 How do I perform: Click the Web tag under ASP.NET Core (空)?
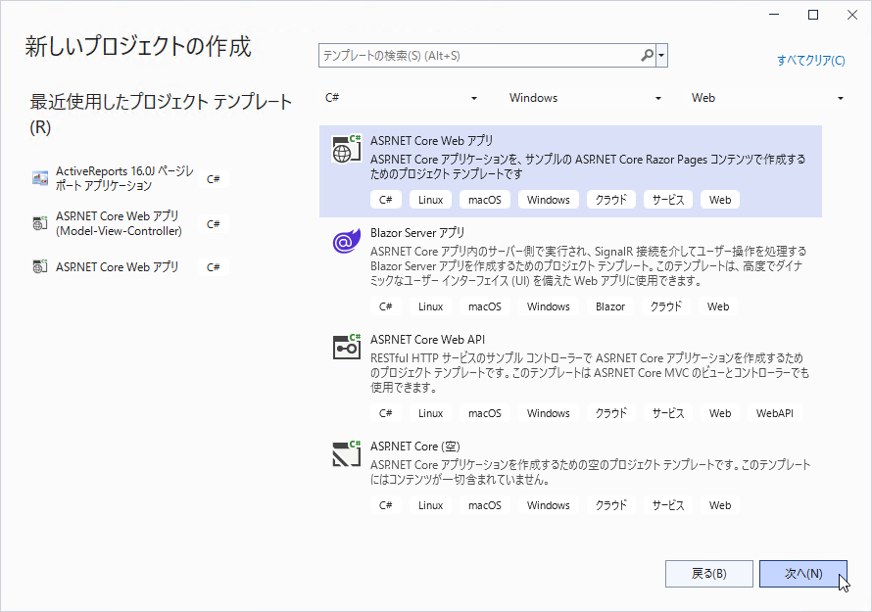tap(720, 505)
